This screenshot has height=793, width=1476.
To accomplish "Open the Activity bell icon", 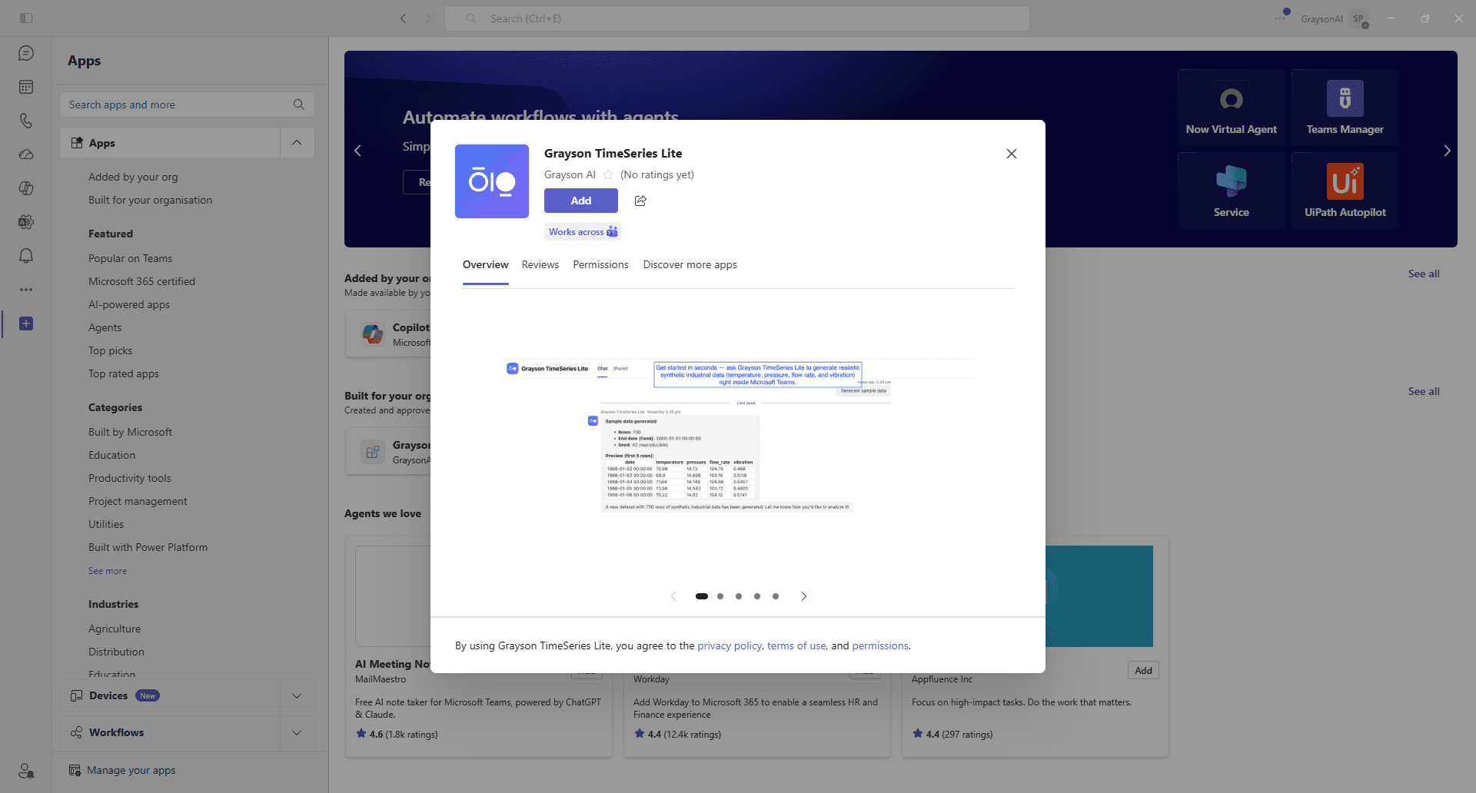I will click(x=26, y=256).
